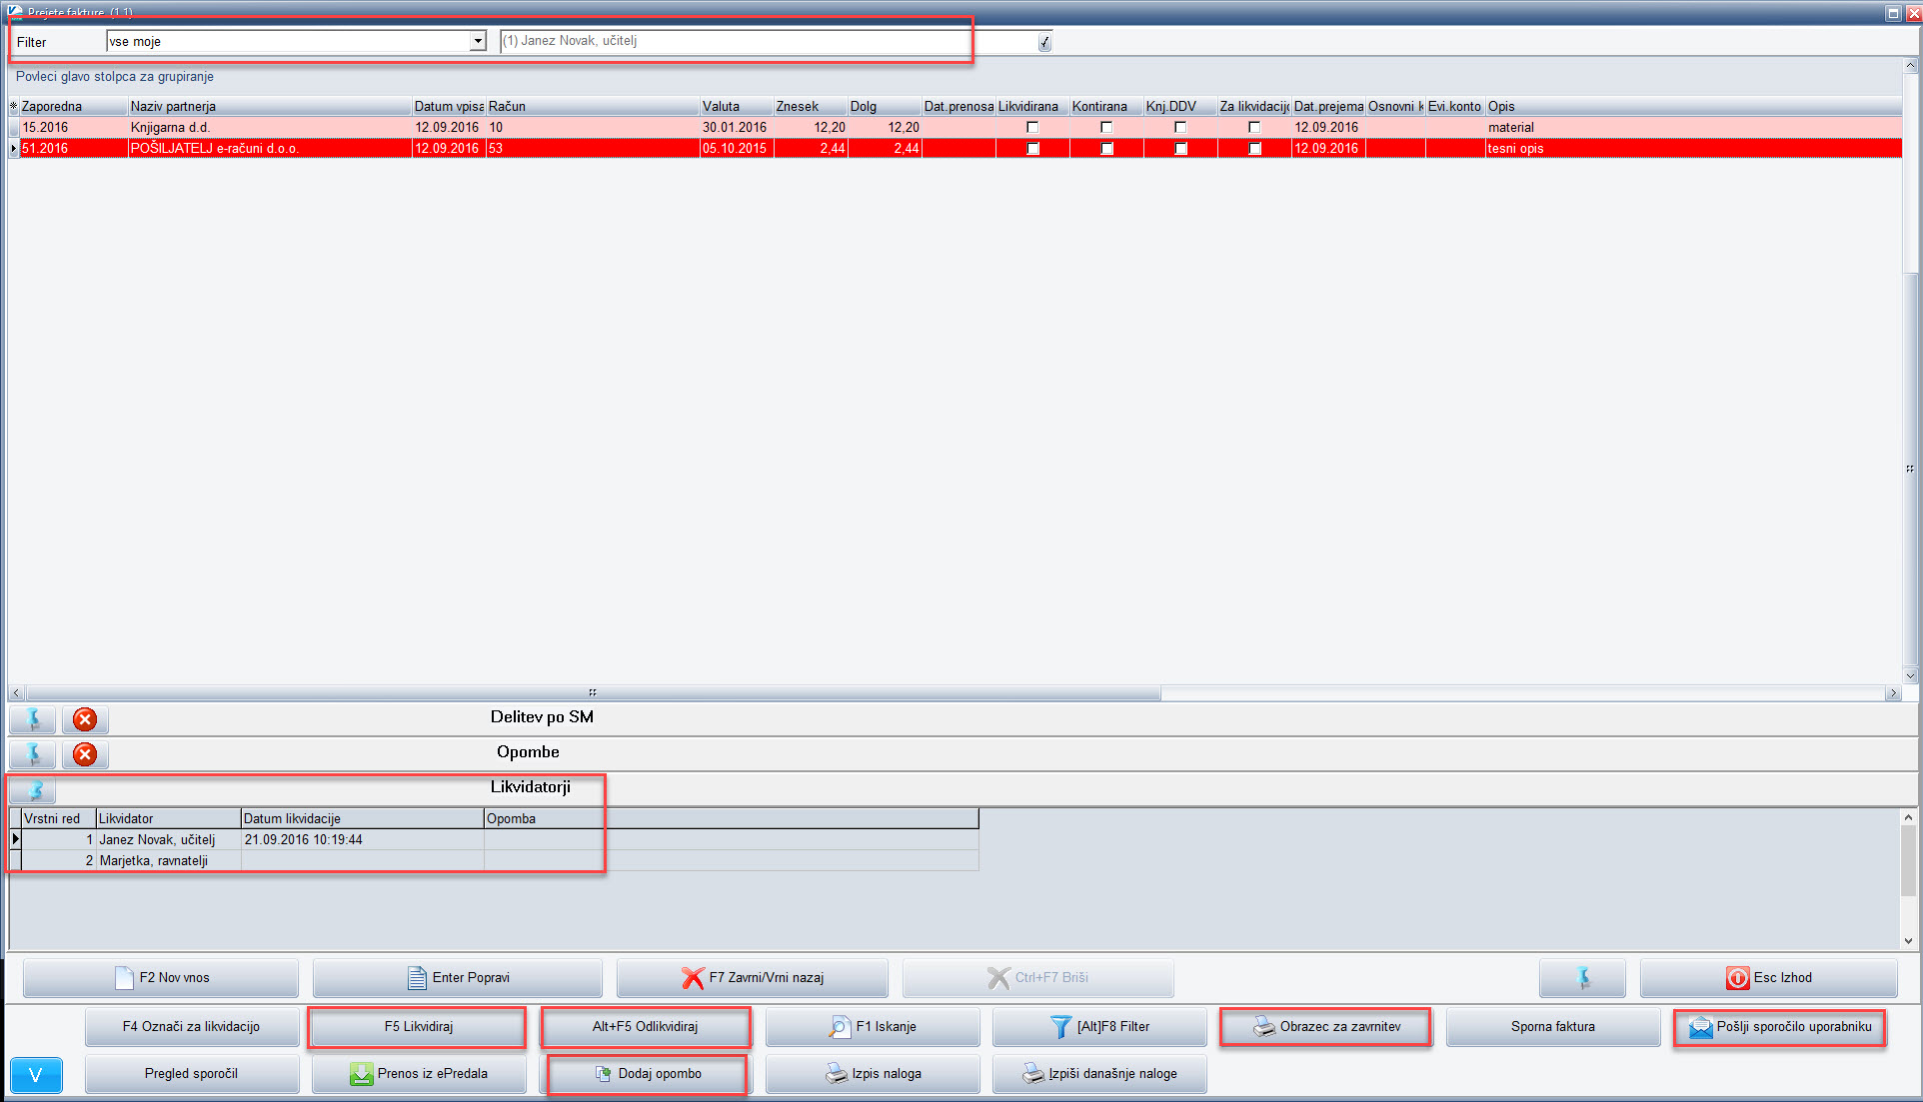Screen dimensions: 1923x1102
Task: Sort by Zaporedna column header
Action: point(74,106)
